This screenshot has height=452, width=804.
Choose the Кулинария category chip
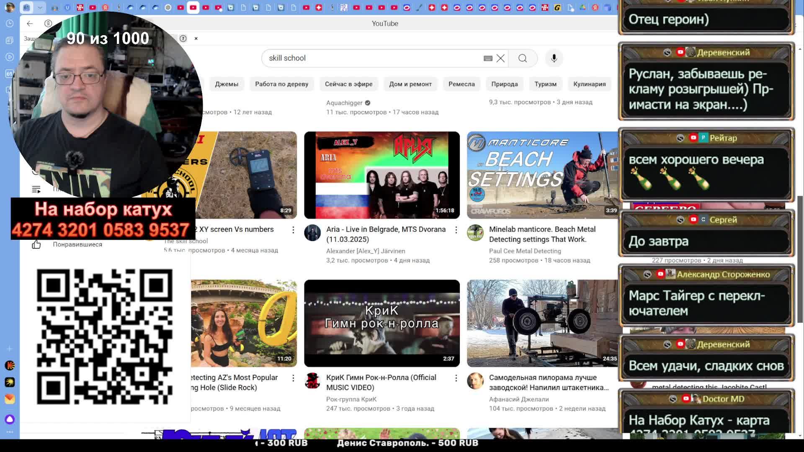[589, 84]
